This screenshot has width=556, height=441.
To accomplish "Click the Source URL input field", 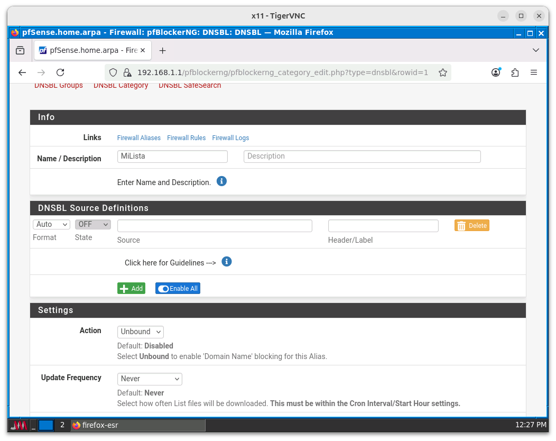I will pos(215,226).
